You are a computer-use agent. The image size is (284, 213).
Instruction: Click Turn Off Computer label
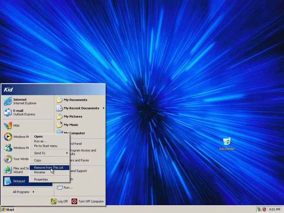[x=91, y=201]
